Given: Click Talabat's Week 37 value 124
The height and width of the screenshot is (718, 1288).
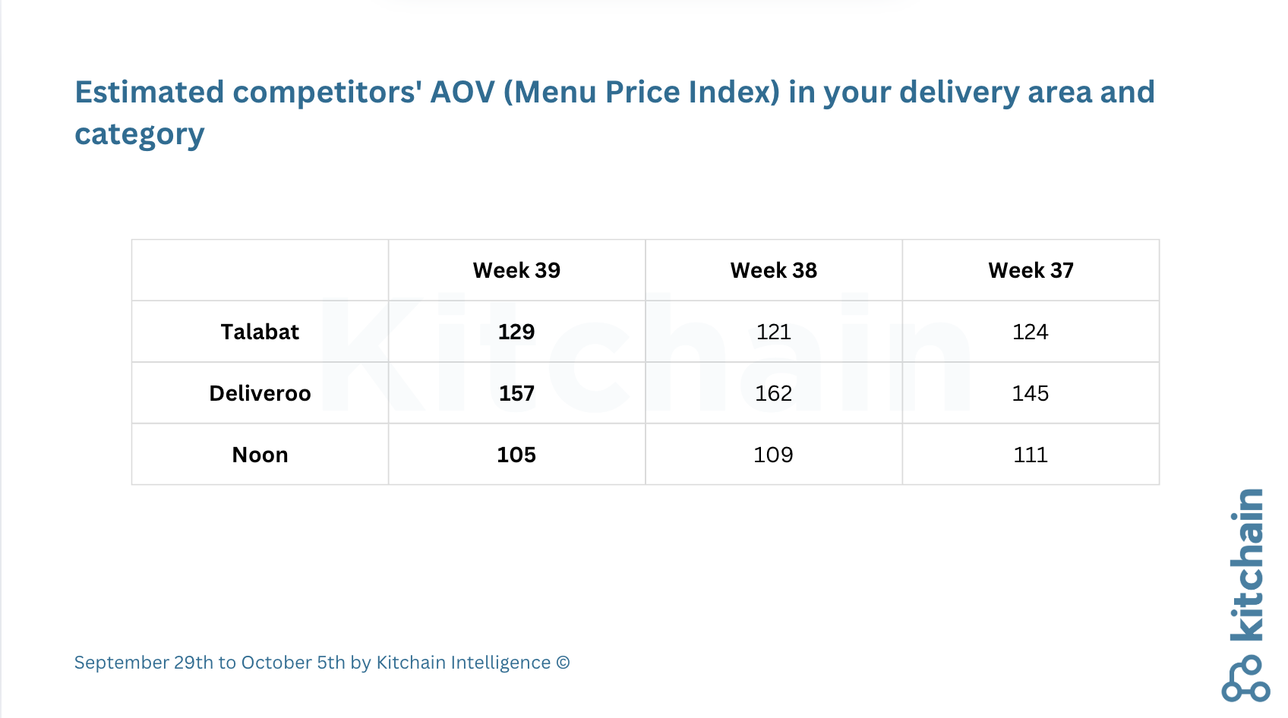Looking at the screenshot, I should tap(1031, 332).
